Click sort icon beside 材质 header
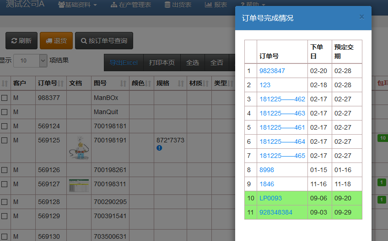Image resolution: width=388 pixels, height=241 pixels. 206,84
